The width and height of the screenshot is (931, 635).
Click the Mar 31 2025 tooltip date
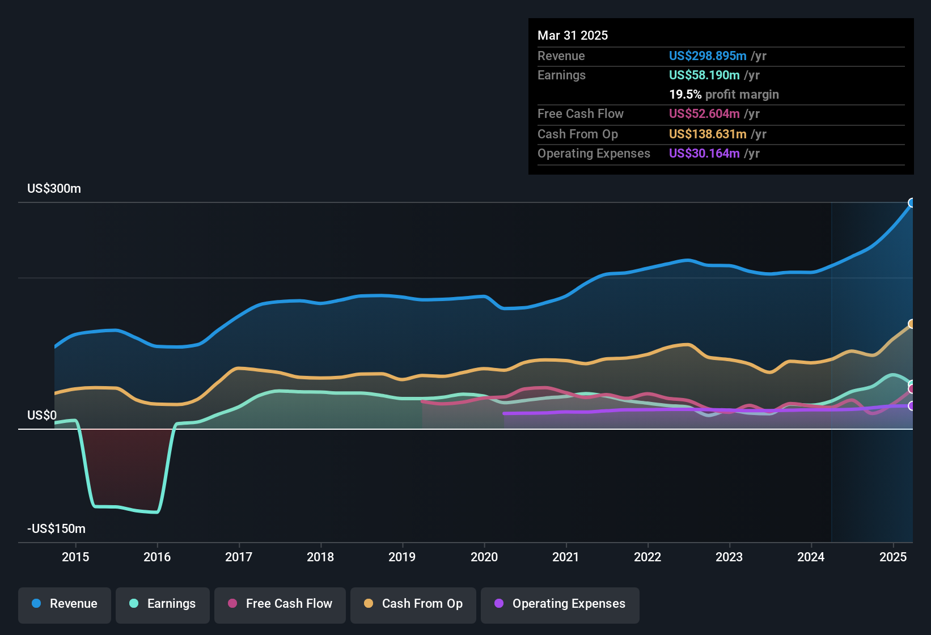pos(573,35)
